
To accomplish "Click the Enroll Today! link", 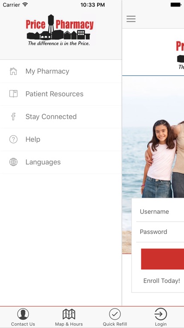I will pos(162,281).
